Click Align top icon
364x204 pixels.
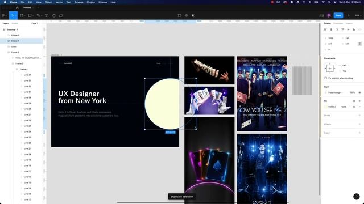pyautogui.click(x=342, y=29)
